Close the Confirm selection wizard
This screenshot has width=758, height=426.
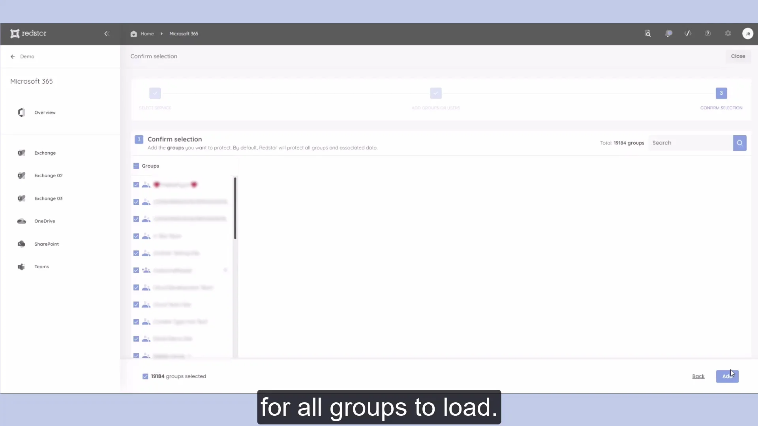pos(738,56)
